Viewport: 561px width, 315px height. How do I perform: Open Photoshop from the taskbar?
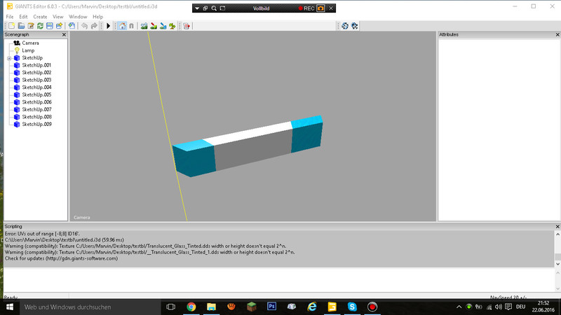[271, 307]
